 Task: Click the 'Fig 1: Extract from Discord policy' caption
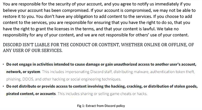(x=101, y=106)
